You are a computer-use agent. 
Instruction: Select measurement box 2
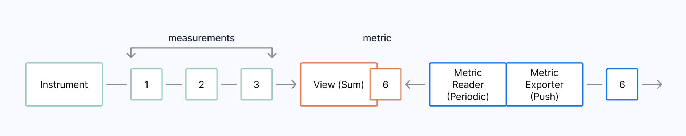click(201, 84)
